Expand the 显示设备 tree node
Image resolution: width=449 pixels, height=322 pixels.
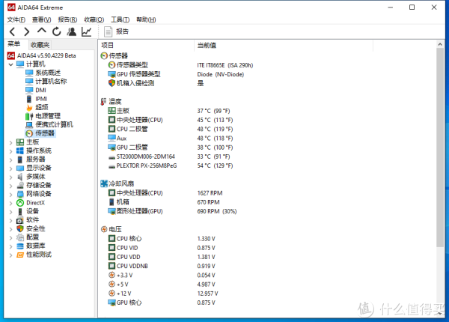(11, 168)
